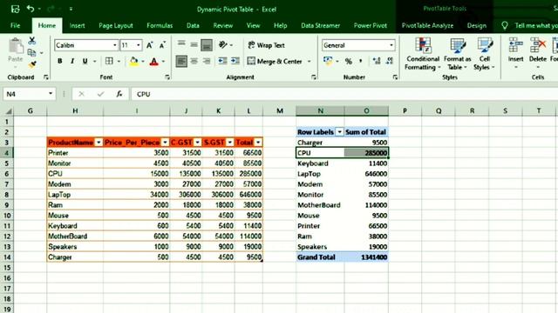Viewport: 558px width, 313px height.
Task: Middle align the cell contents
Action: 194,44
